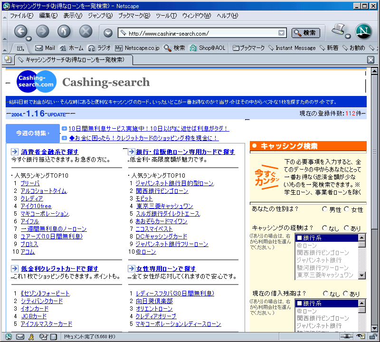
Task: Open the ツール(T) menu
Action: point(166,16)
